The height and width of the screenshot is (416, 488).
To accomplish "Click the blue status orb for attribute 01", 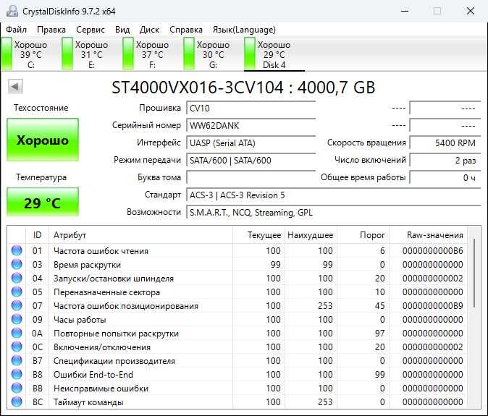I will pyautogui.click(x=17, y=250).
